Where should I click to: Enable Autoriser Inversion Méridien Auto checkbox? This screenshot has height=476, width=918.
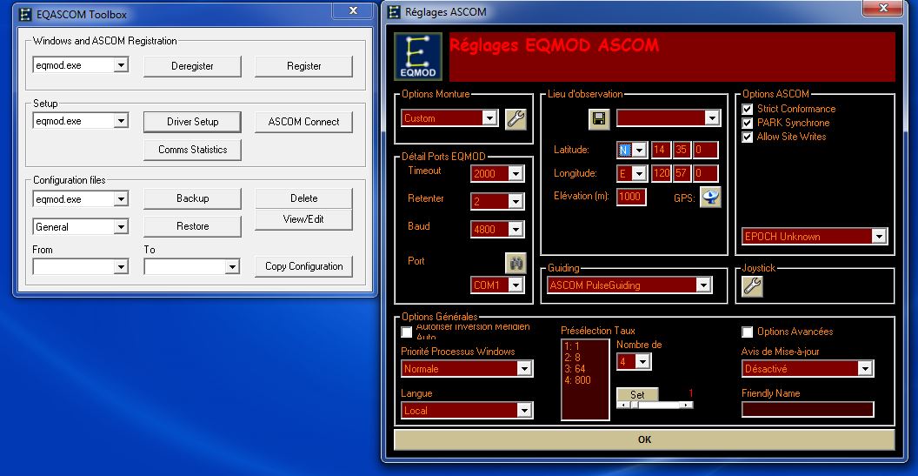click(406, 332)
